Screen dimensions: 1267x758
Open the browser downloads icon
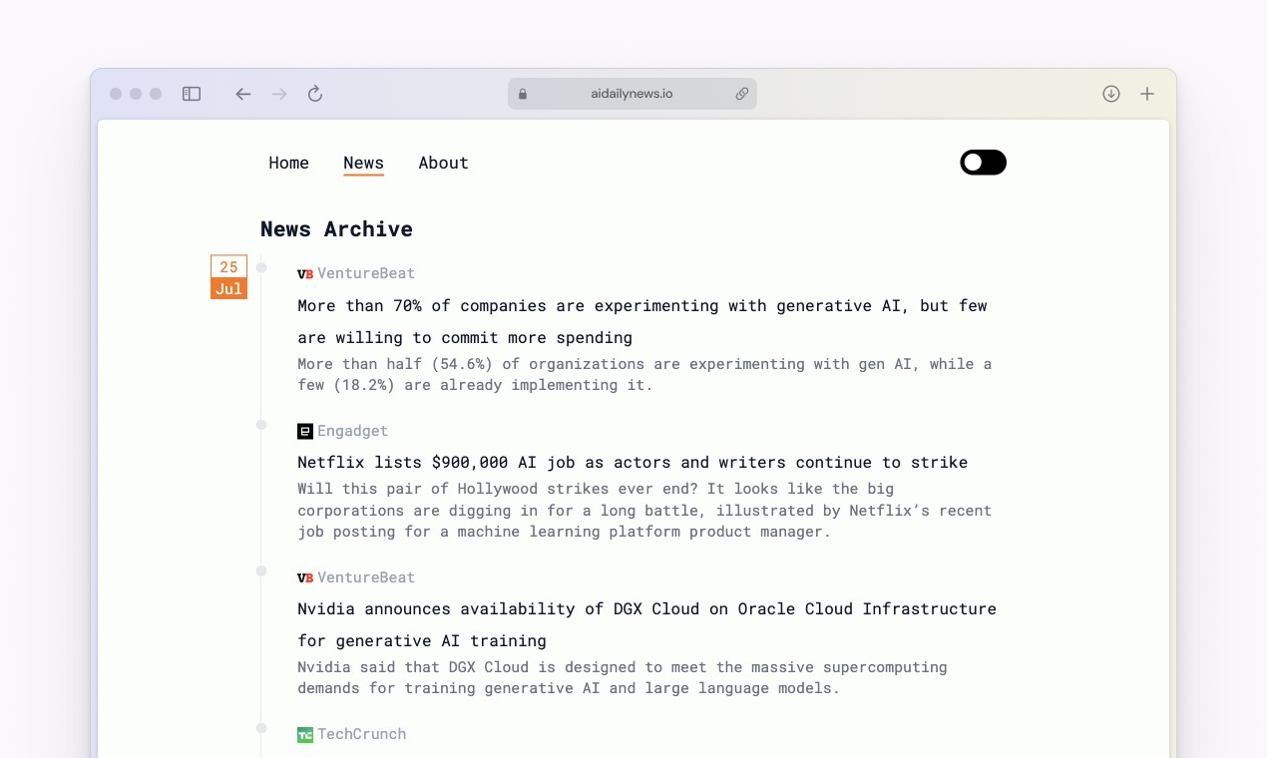[x=1111, y=94]
